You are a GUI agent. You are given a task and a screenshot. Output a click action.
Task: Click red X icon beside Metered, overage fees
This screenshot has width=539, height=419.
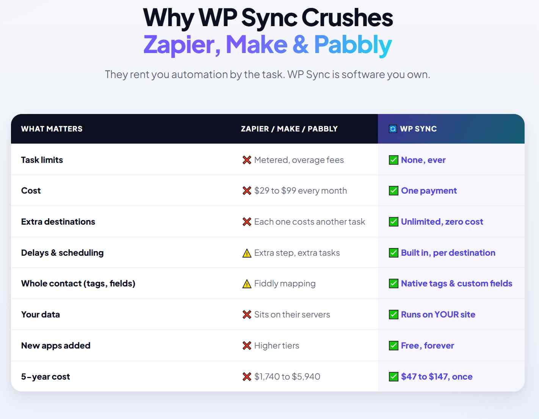pos(247,160)
